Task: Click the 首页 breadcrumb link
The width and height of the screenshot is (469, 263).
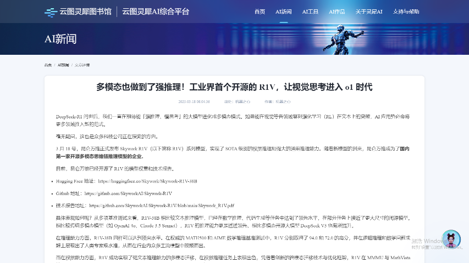Action: click(48, 65)
